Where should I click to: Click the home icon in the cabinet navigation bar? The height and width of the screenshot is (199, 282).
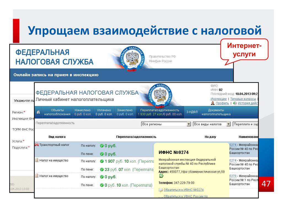(x=38, y=112)
